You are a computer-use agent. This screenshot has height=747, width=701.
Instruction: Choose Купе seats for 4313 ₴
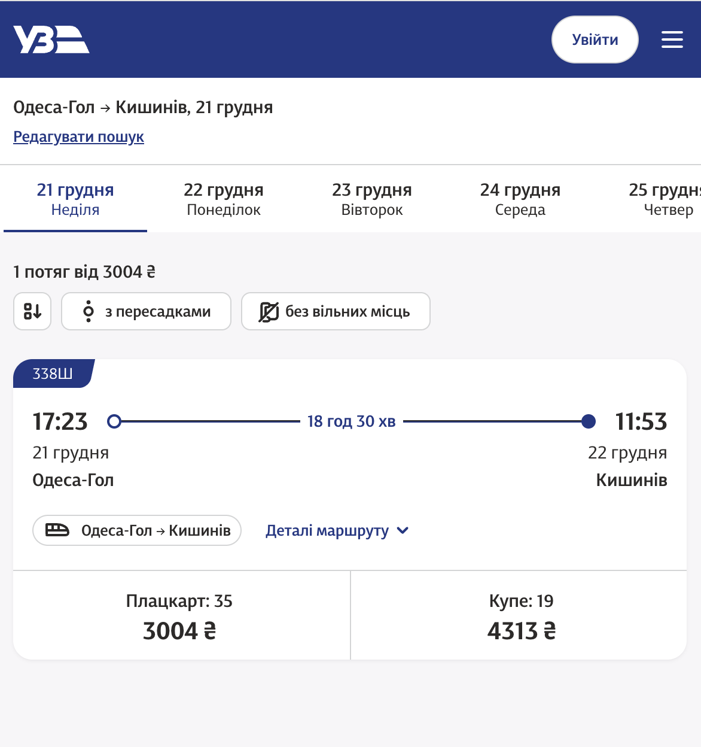coord(520,617)
